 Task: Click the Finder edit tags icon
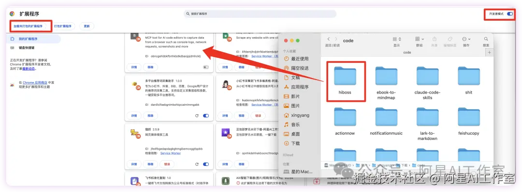click(x=450, y=39)
